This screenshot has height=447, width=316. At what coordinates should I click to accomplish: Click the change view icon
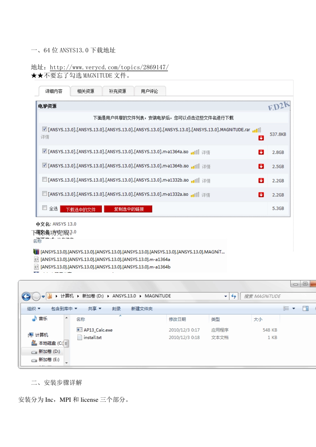[286, 308]
